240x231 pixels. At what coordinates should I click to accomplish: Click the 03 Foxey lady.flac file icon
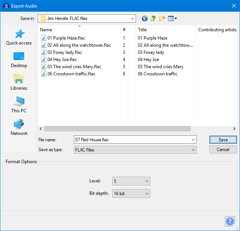click(x=44, y=52)
